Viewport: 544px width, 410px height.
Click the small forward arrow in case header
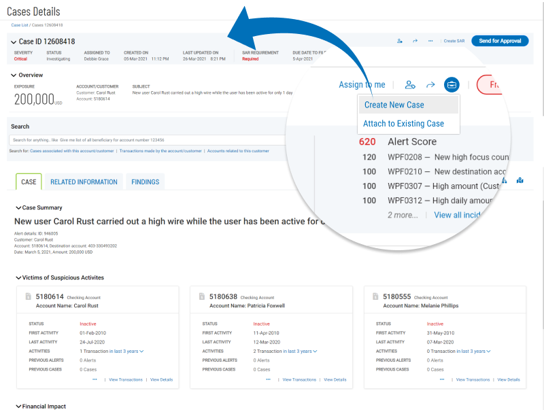(415, 41)
